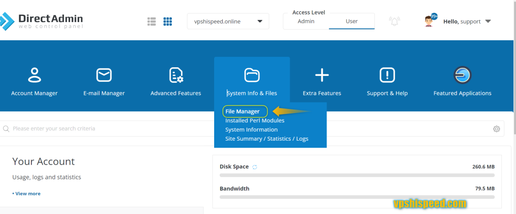Select User access level

coord(351,21)
